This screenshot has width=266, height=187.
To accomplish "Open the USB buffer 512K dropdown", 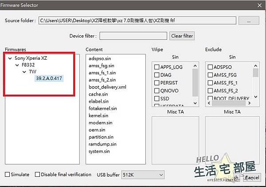I will point(143,175).
